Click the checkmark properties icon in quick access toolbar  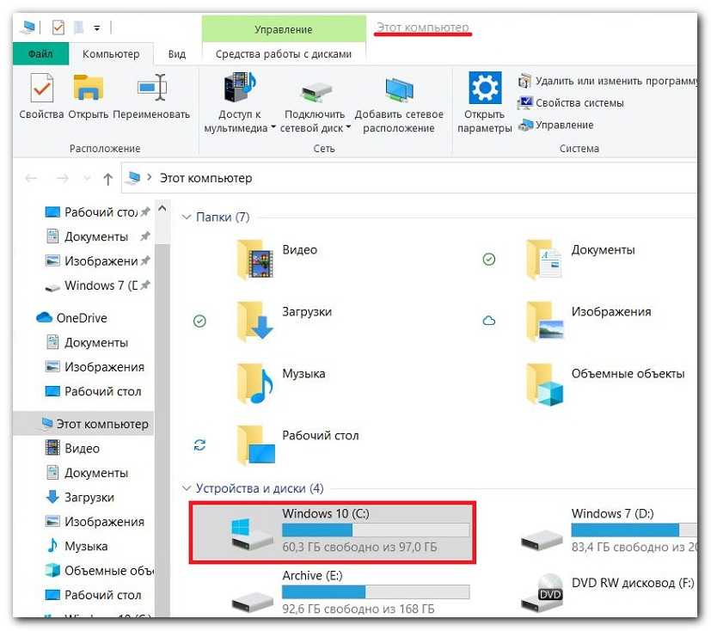pyautogui.click(x=58, y=28)
